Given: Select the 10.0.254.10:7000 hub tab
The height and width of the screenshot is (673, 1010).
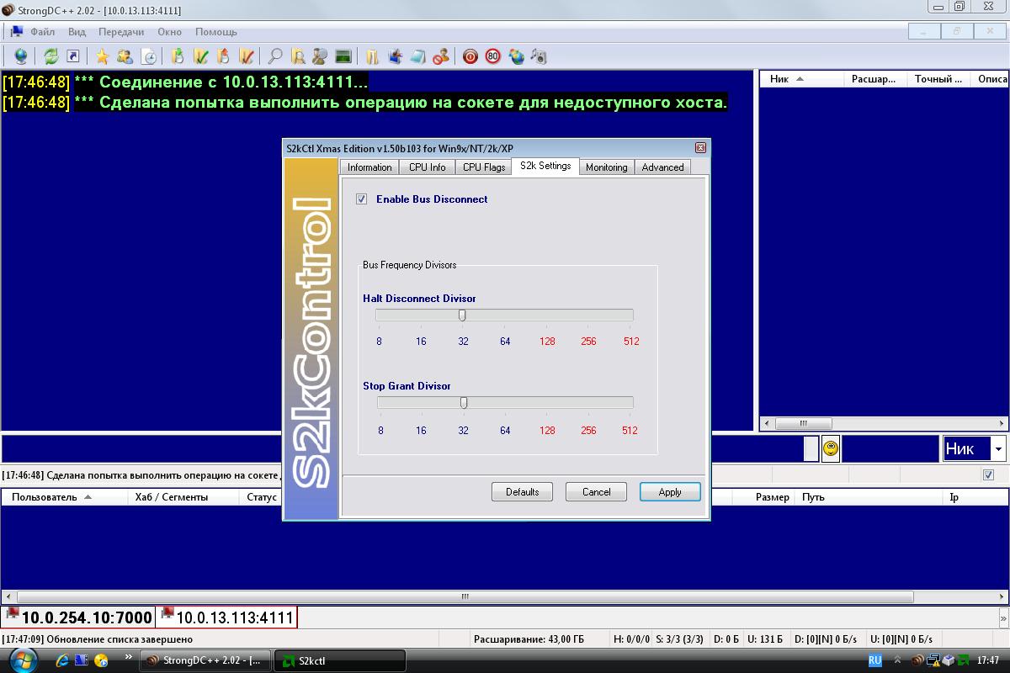Looking at the screenshot, I should point(79,617).
